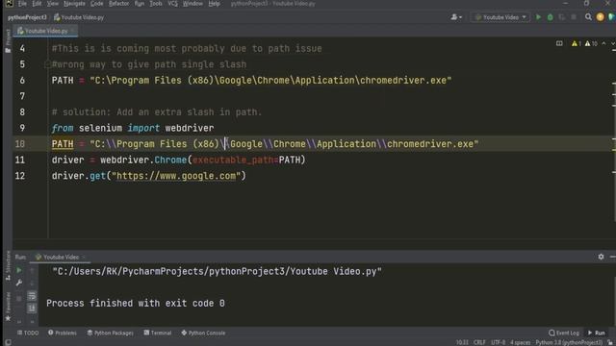The width and height of the screenshot is (616, 346).
Task: Open the Event Log
Action: [564, 333]
